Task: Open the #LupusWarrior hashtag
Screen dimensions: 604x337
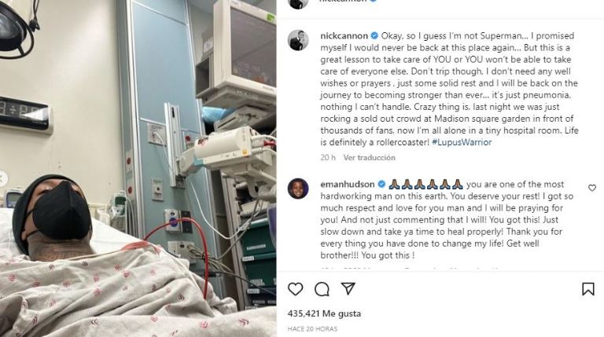Action: pos(462,142)
